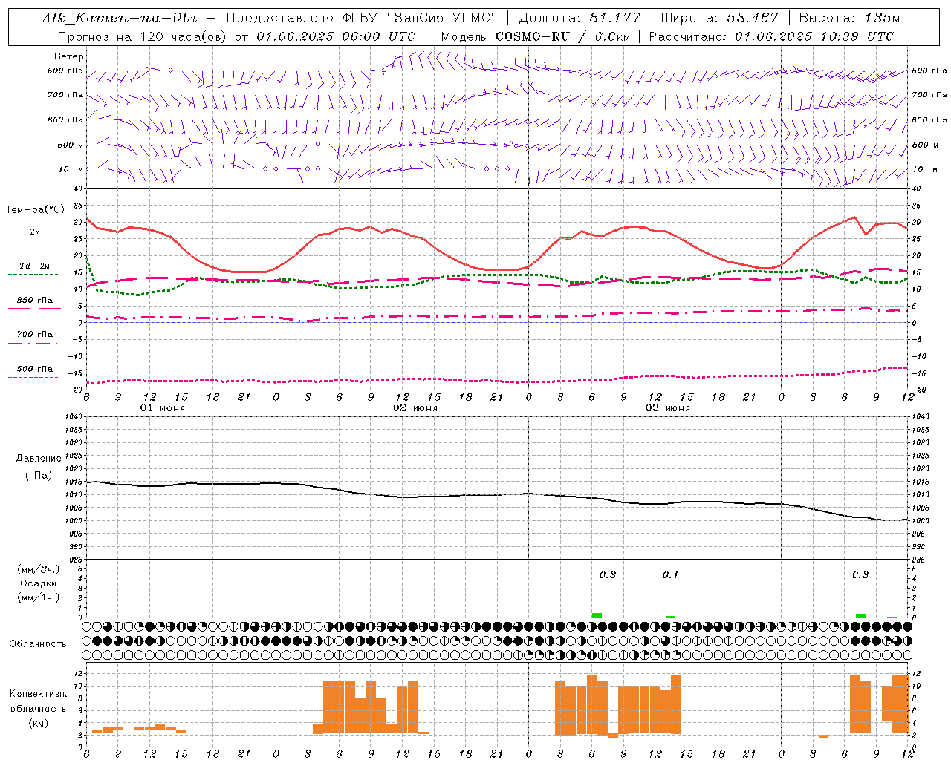Click the Высота: 135м value
This screenshot has width=951, height=760.
click(849, 18)
